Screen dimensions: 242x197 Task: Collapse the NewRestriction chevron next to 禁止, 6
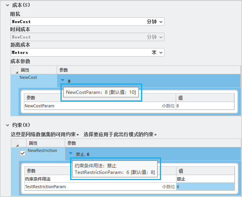[71, 154]
